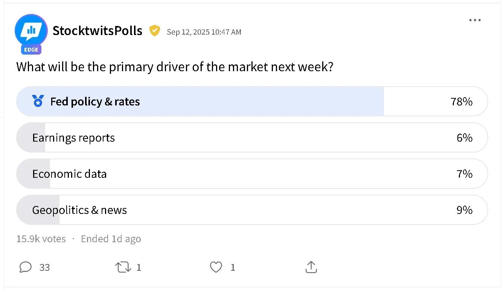Repost using the retweet arrows icon

[123, 267]
